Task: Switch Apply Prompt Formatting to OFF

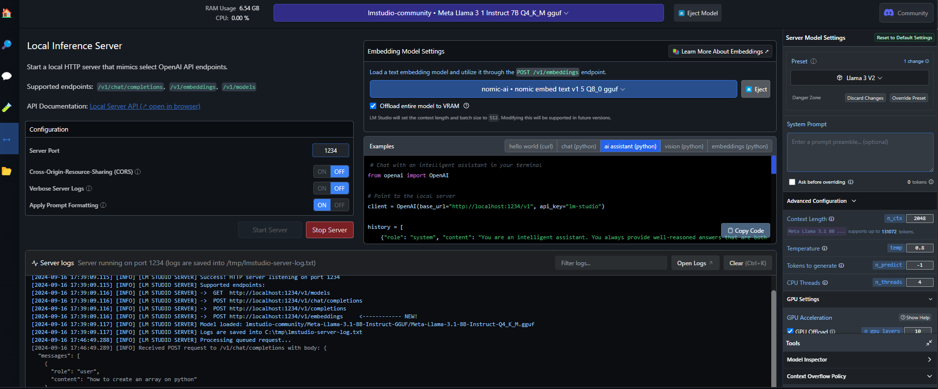Action: (339, 205)
